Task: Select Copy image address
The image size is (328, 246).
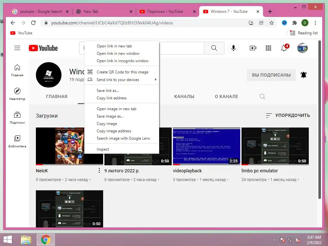Action: pos(122,131)
